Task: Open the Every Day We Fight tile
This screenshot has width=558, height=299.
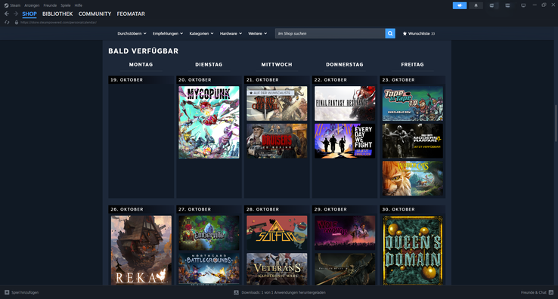Action: pos(345,140)
